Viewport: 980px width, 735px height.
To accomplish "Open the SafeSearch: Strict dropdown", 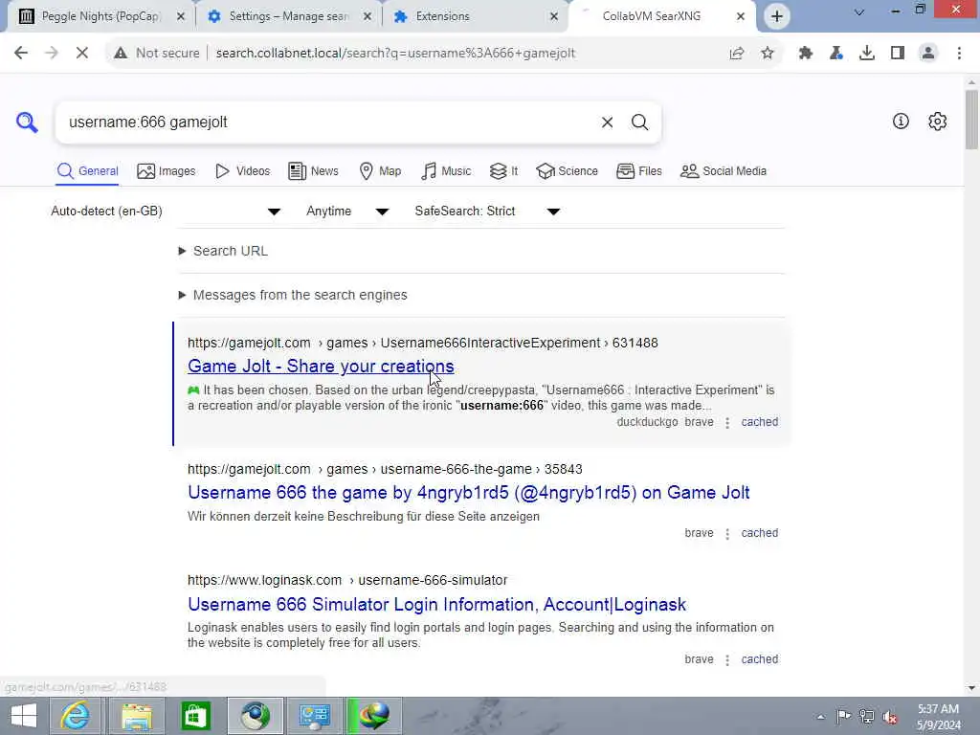I will [487, 212].
